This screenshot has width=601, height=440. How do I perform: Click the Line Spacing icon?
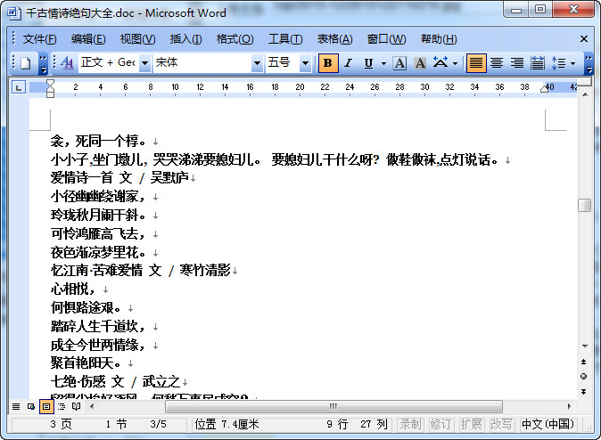558,63
